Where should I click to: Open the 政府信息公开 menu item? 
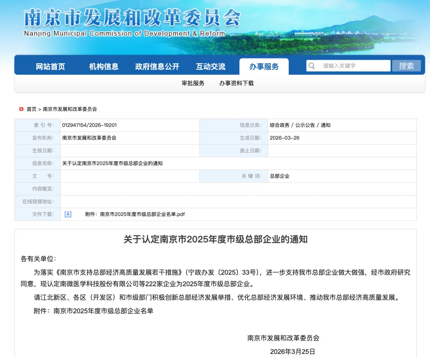(157, 67)
